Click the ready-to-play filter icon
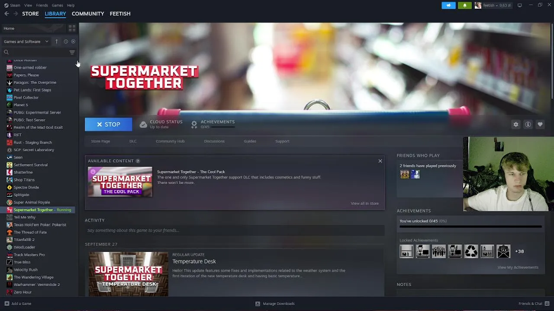The width and height of the screenshot is (554, 311). pos(73,41)
